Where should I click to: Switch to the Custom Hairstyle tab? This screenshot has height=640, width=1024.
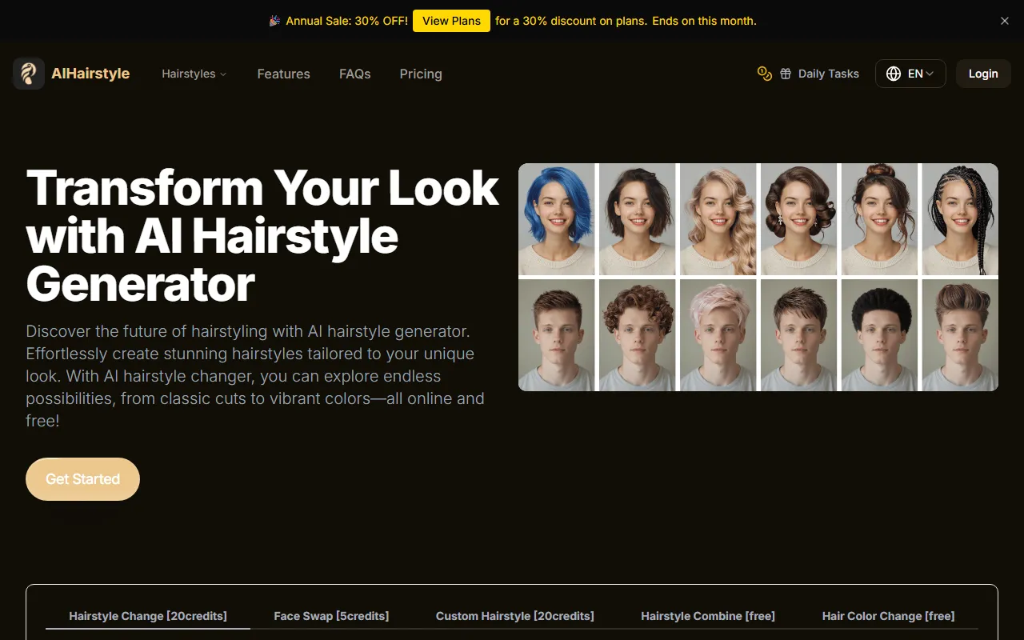514,616
